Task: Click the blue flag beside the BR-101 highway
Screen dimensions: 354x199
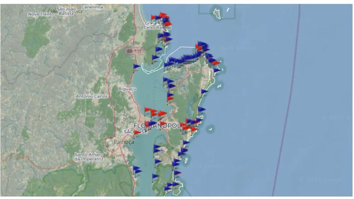Action: coord(136,66)
